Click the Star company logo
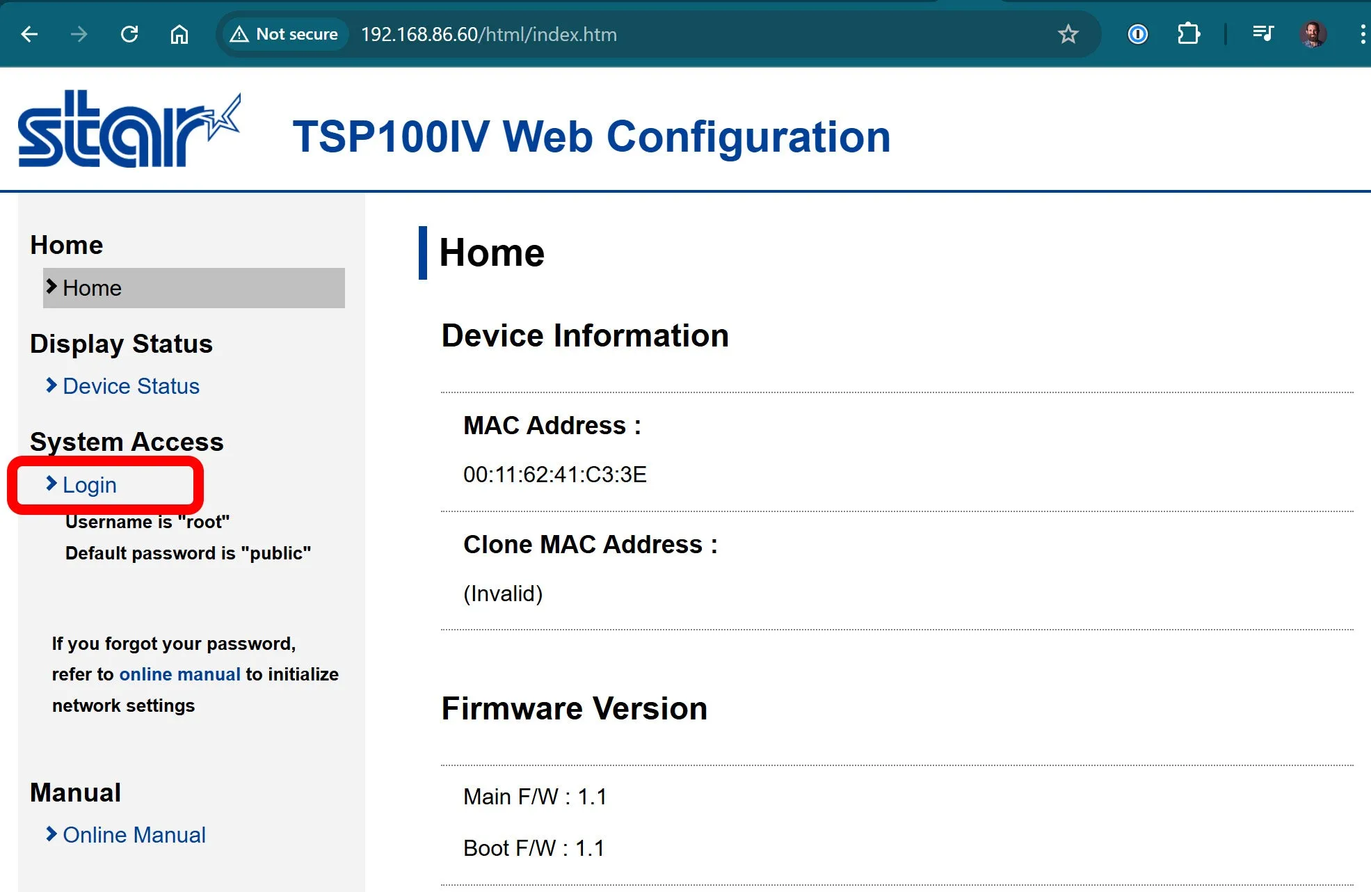 pyautogui.click(x=129, y=129)
